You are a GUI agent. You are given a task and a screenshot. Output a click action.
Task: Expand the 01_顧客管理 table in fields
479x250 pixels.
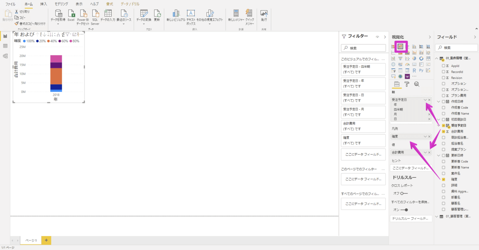[x=436, y=217]
